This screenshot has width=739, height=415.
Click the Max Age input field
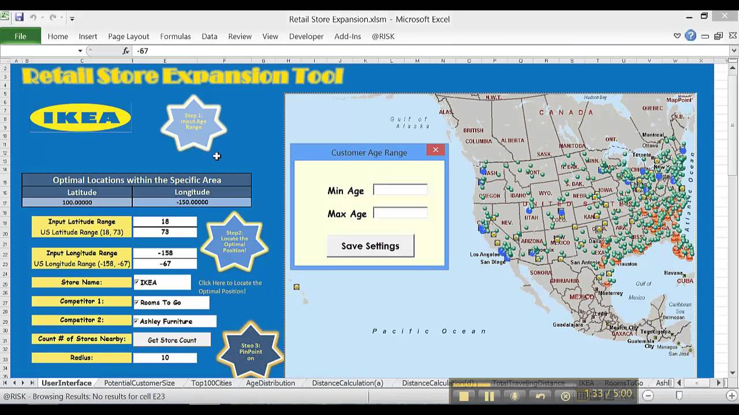(400, 213)
